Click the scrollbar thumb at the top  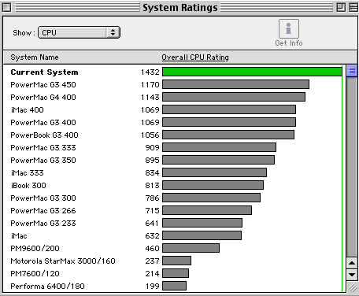pos(352,71)
